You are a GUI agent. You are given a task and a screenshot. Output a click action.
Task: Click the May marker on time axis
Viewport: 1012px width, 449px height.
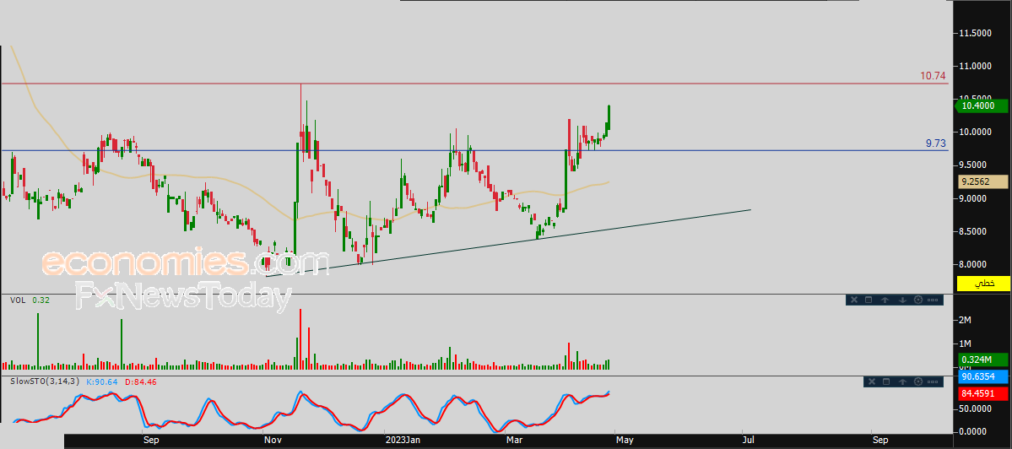click(x=623, y=441)
